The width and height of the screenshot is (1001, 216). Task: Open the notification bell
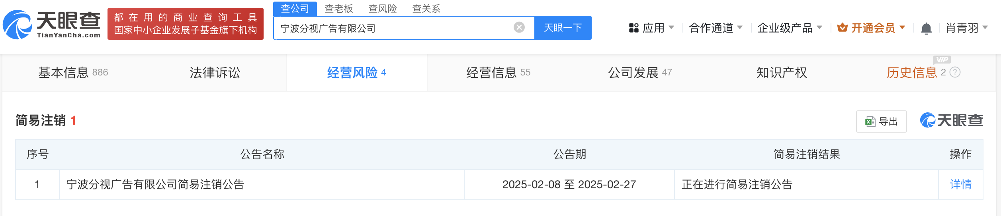click(x=926, y=29)
